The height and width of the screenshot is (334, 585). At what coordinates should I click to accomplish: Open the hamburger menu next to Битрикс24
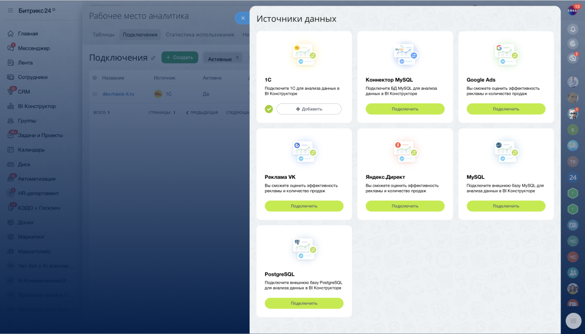(10, 10)
